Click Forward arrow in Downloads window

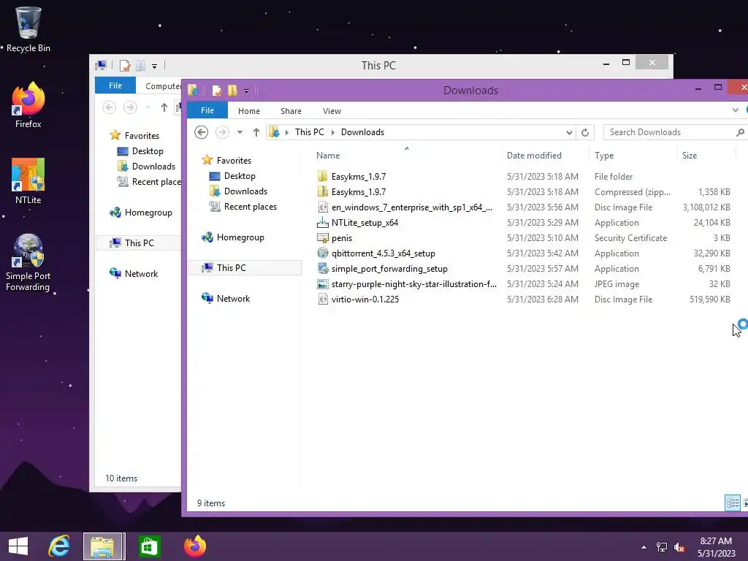pyautogui.click(x=222, y=132)
